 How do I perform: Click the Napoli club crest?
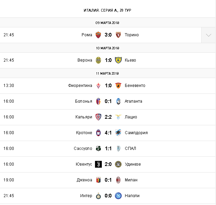(x=118, y=196)
